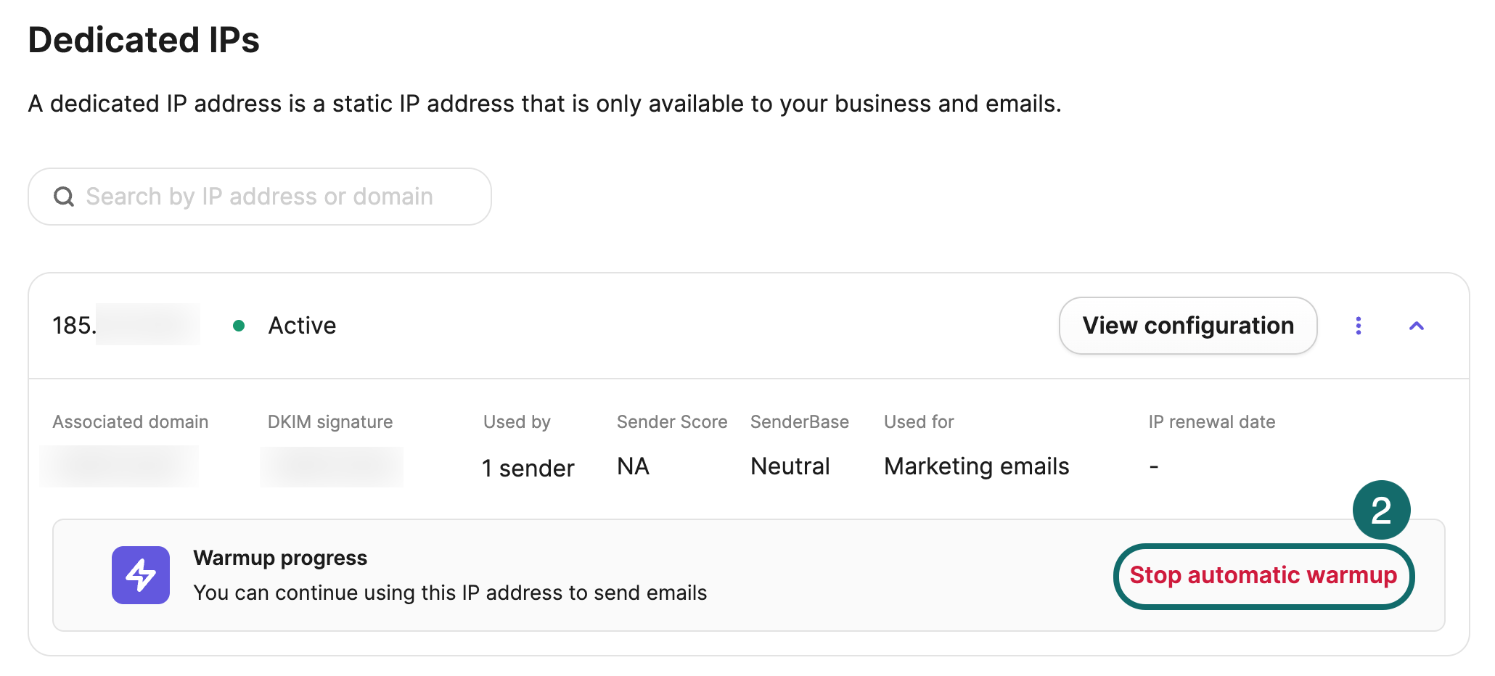The image size is (1495, 676).
Task: Click the IP renewal date dash value
Action: [x=1154, y=466]
